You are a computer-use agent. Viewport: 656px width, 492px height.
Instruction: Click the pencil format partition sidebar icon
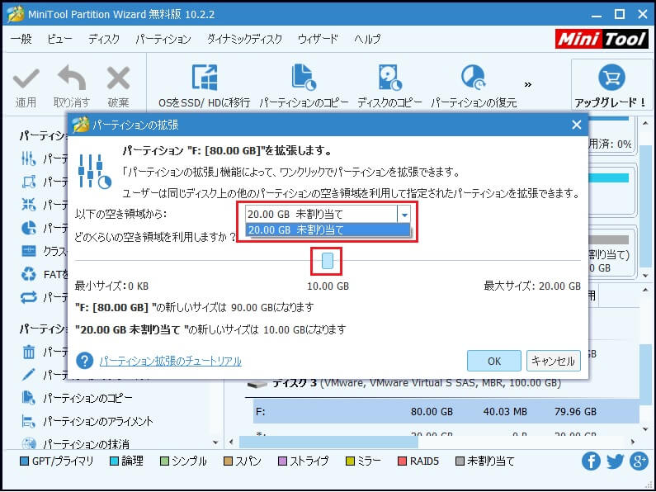coord(28,375)
